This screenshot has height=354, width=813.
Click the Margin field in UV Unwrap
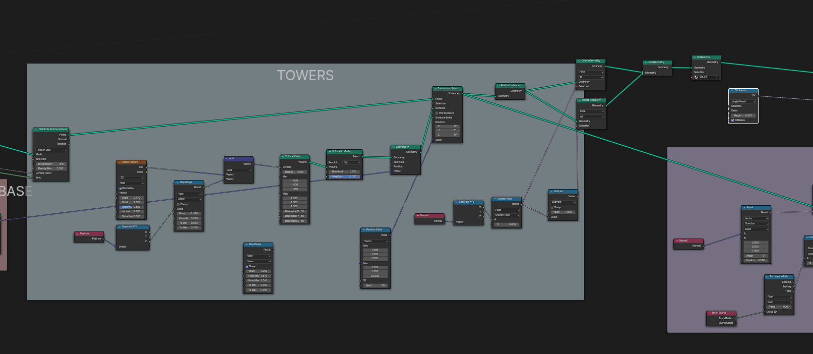[743, 115]
